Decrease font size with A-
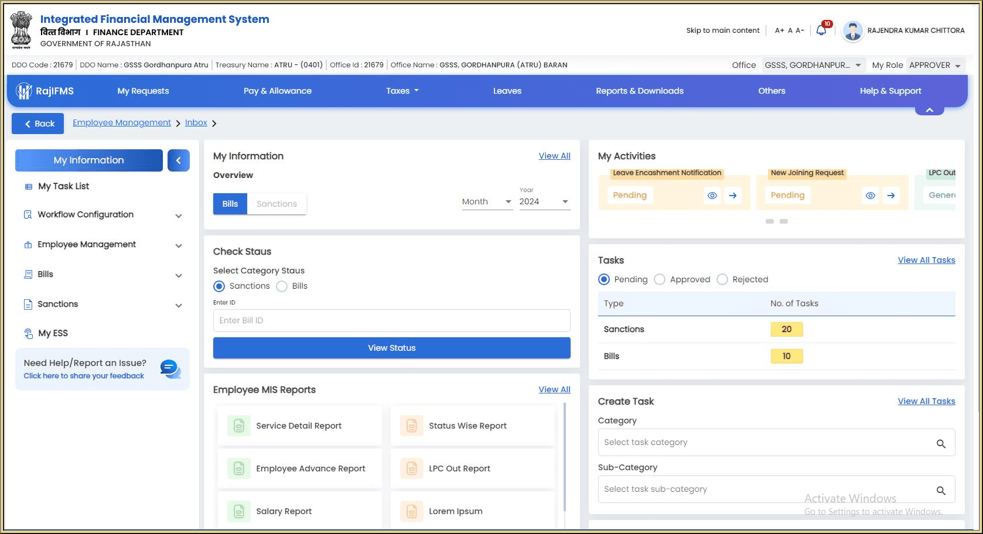This screenshot has height=534, width=983. coord(800,30)
